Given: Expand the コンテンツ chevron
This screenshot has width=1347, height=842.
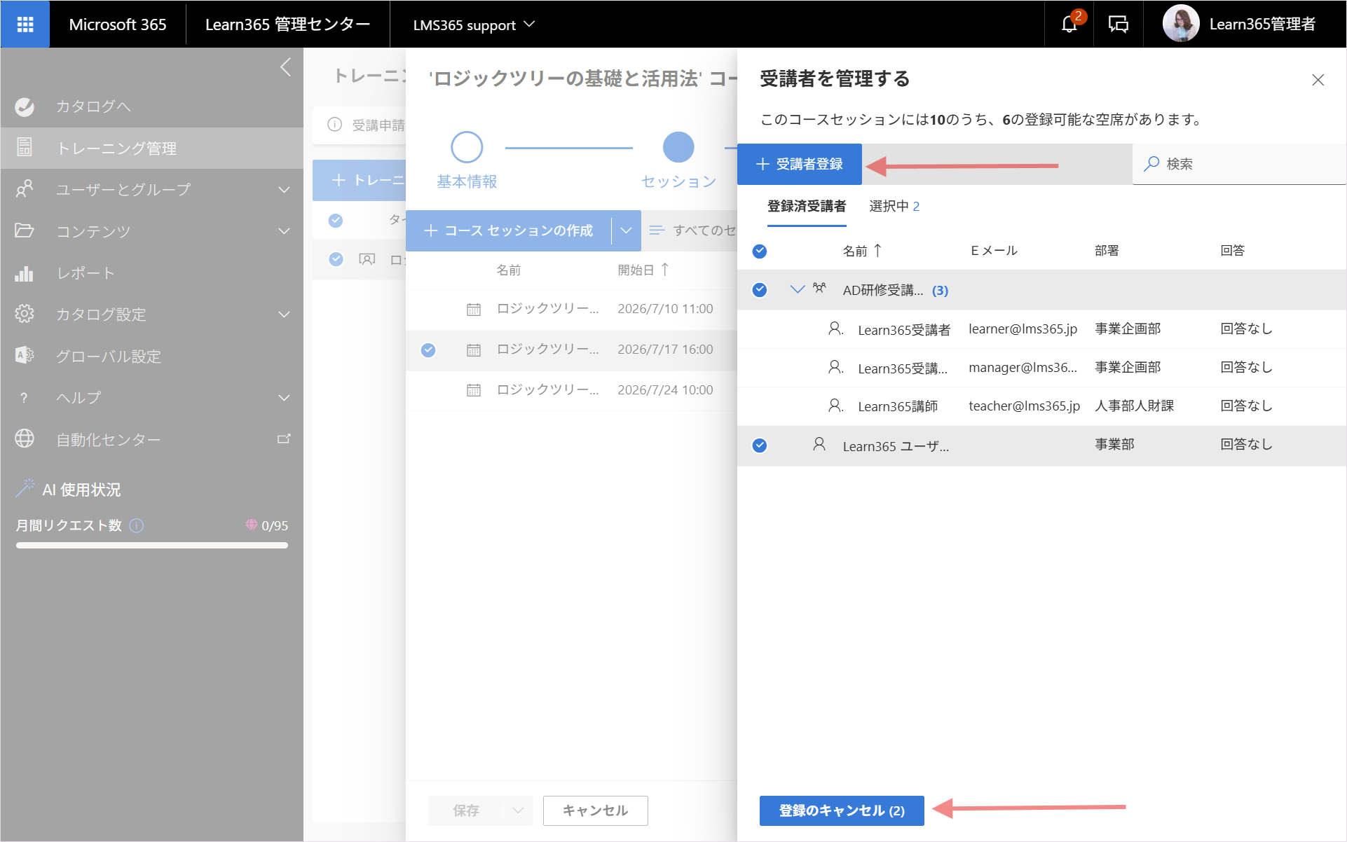Looking at the screenshot, I should click(x=284, y=231).
